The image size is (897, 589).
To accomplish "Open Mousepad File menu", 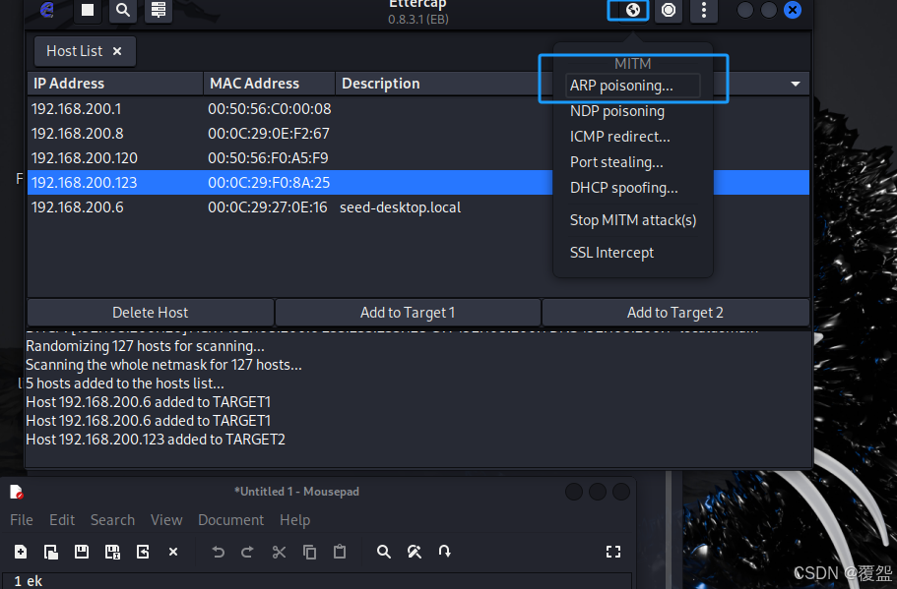I will 22,520.
